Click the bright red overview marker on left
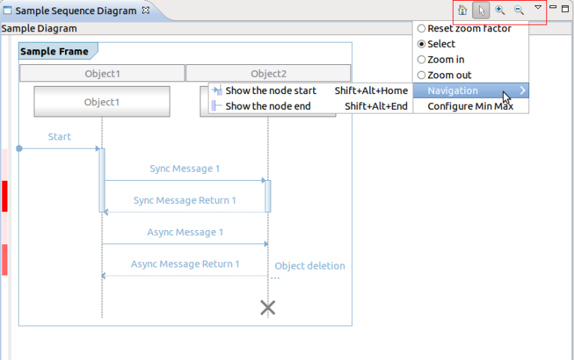The image size is (574, 360). (x=4, y=196)
